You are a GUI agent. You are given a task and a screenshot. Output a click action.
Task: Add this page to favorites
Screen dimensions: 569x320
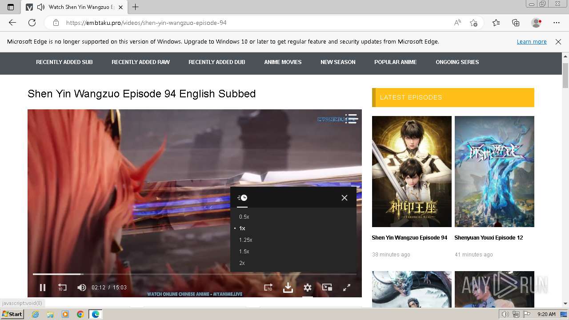[x=474, y=23]
